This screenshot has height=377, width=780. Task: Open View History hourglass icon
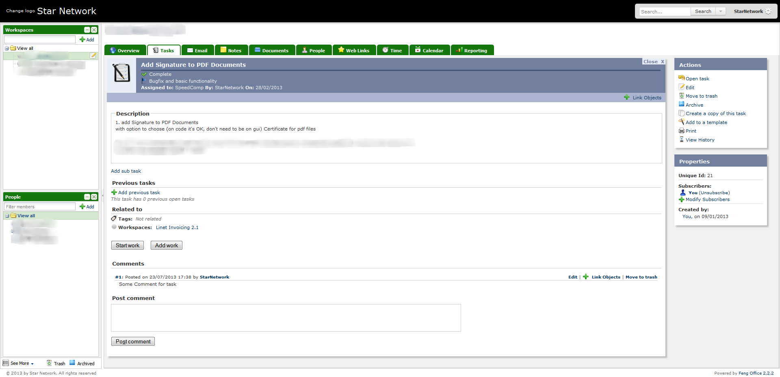point(682,139)
